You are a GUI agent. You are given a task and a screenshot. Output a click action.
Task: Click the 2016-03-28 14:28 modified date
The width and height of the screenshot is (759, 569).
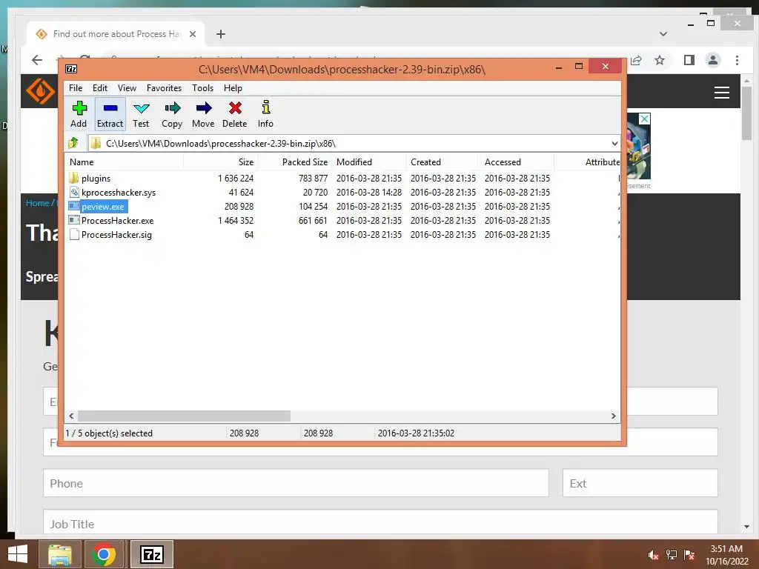tap(369, 193)
